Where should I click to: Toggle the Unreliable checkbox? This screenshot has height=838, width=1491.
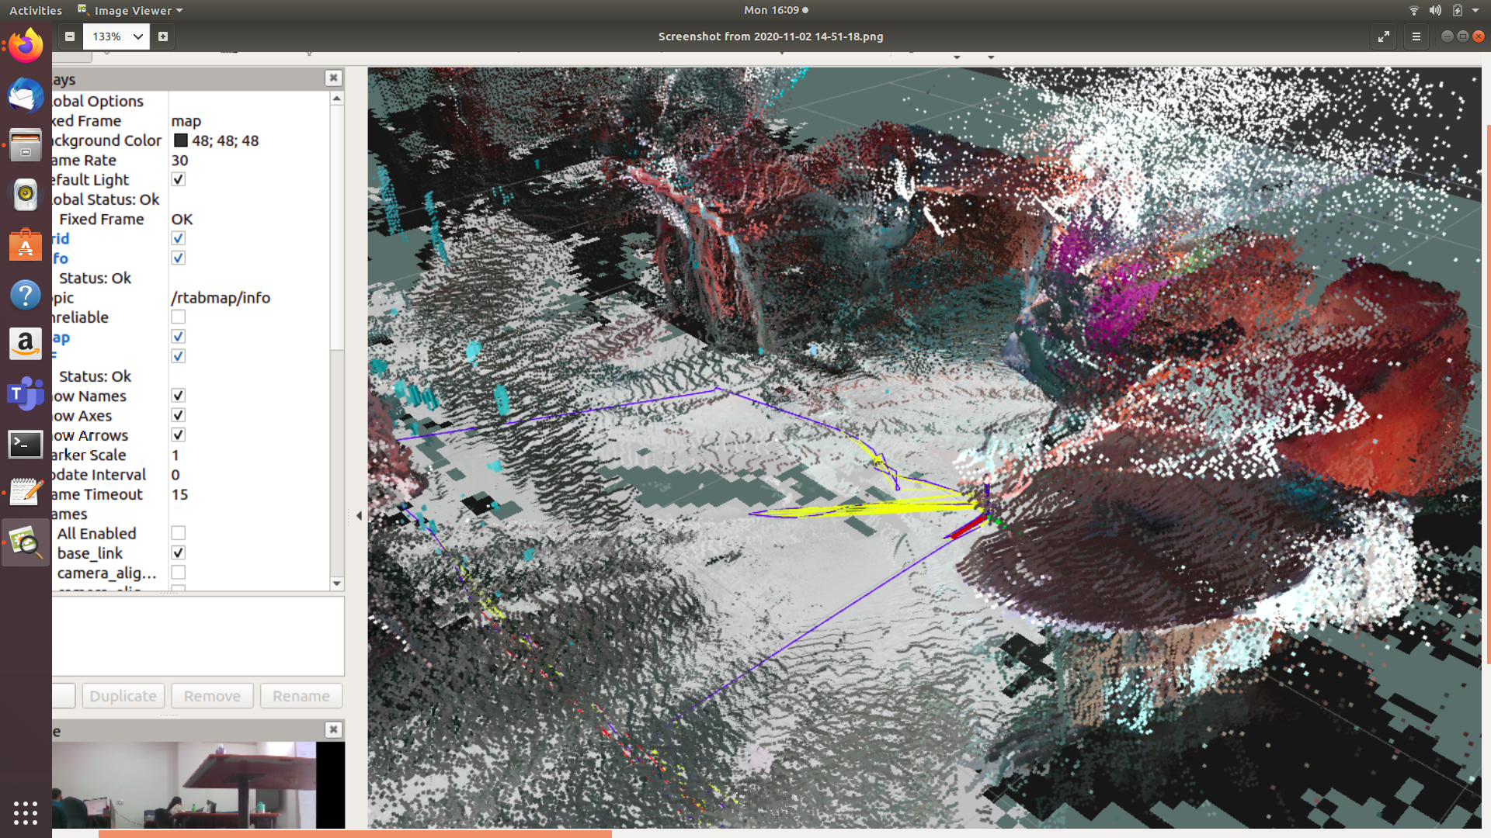click(x=179, y=317)
